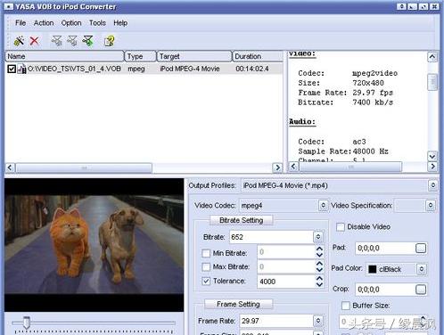Click the O:\VIDEO_TS\VTS_01_4.VOB file name
444x335 pixels.
[74, 69]
